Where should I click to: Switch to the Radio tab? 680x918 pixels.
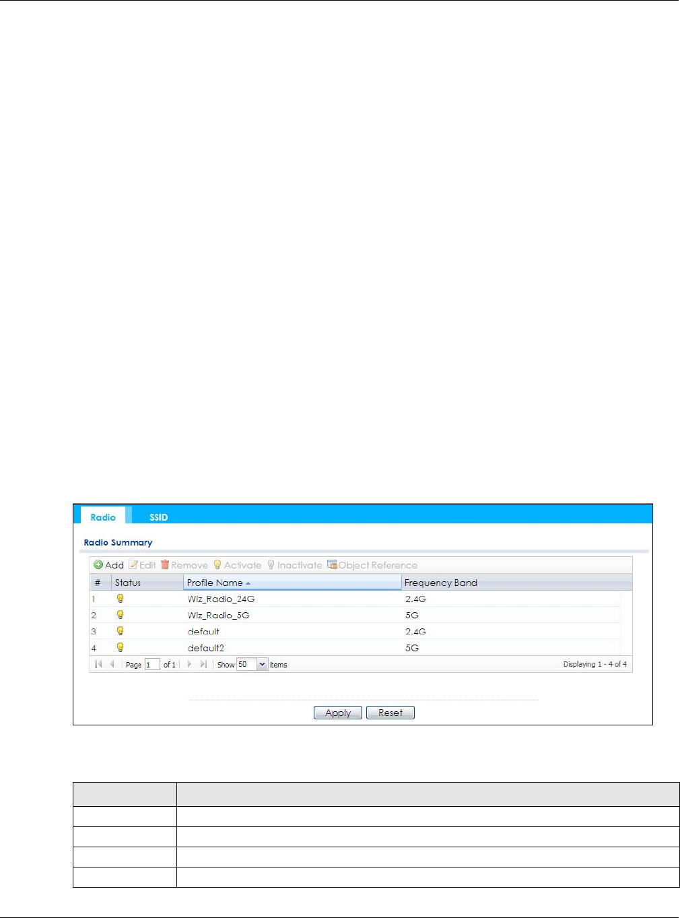pyautogui.click(x=103, y=517)
